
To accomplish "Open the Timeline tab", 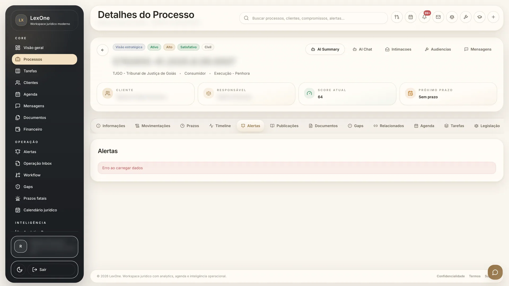I will click(x=220, y=126).
